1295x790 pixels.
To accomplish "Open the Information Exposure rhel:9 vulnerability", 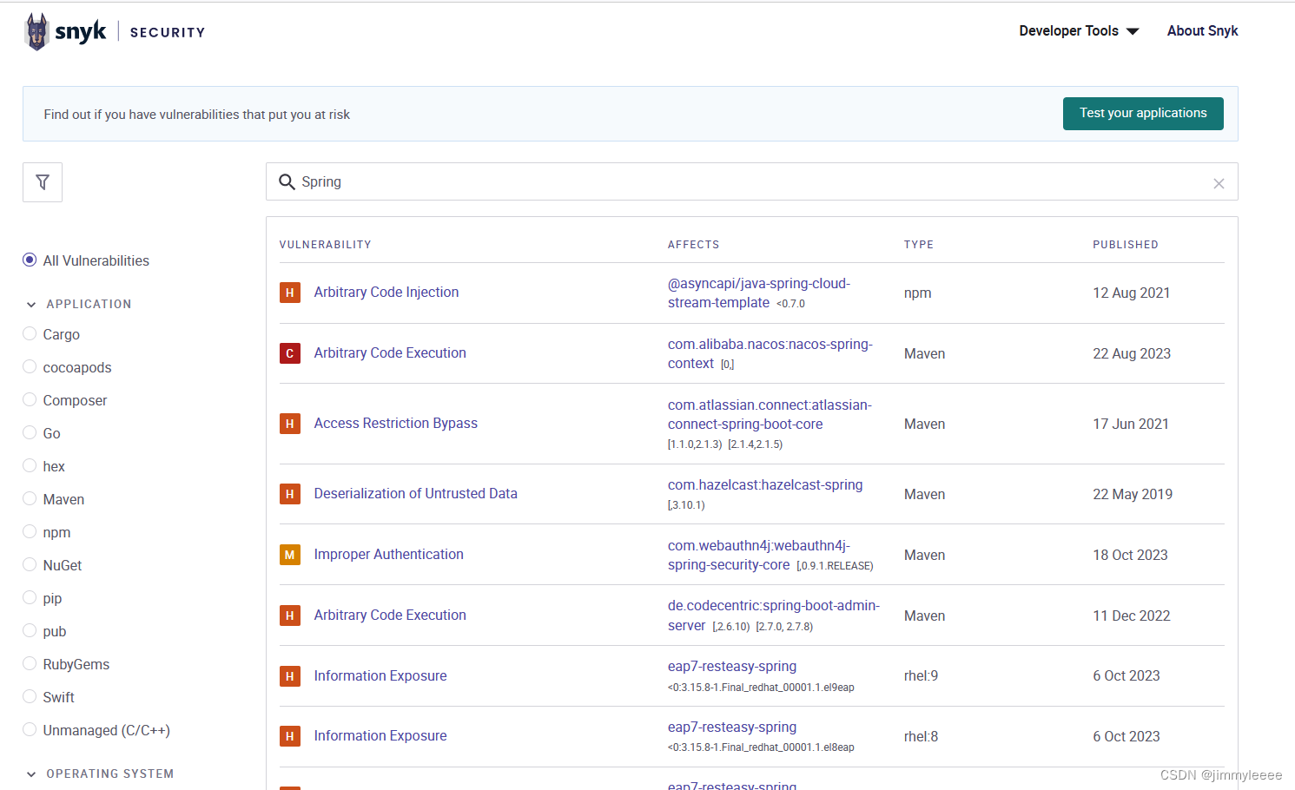I will [380, 676].
